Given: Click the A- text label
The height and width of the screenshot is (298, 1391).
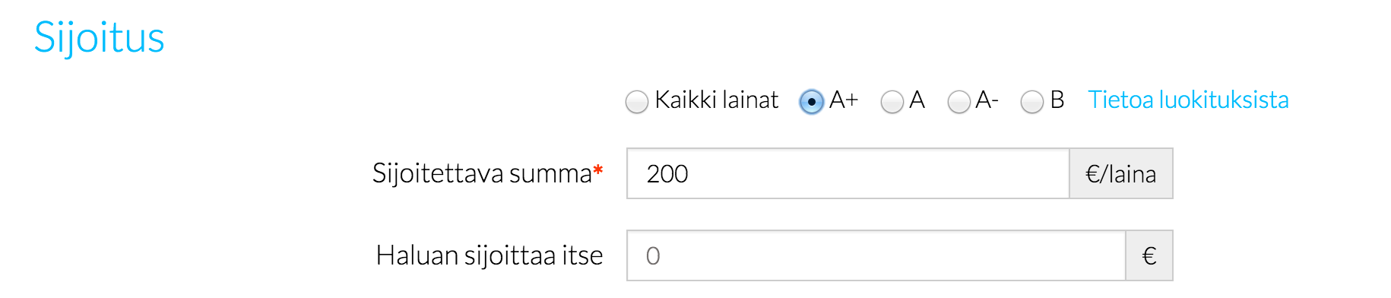Looking at the screenshot, I should pyautogui.click(x=987, y=100).
